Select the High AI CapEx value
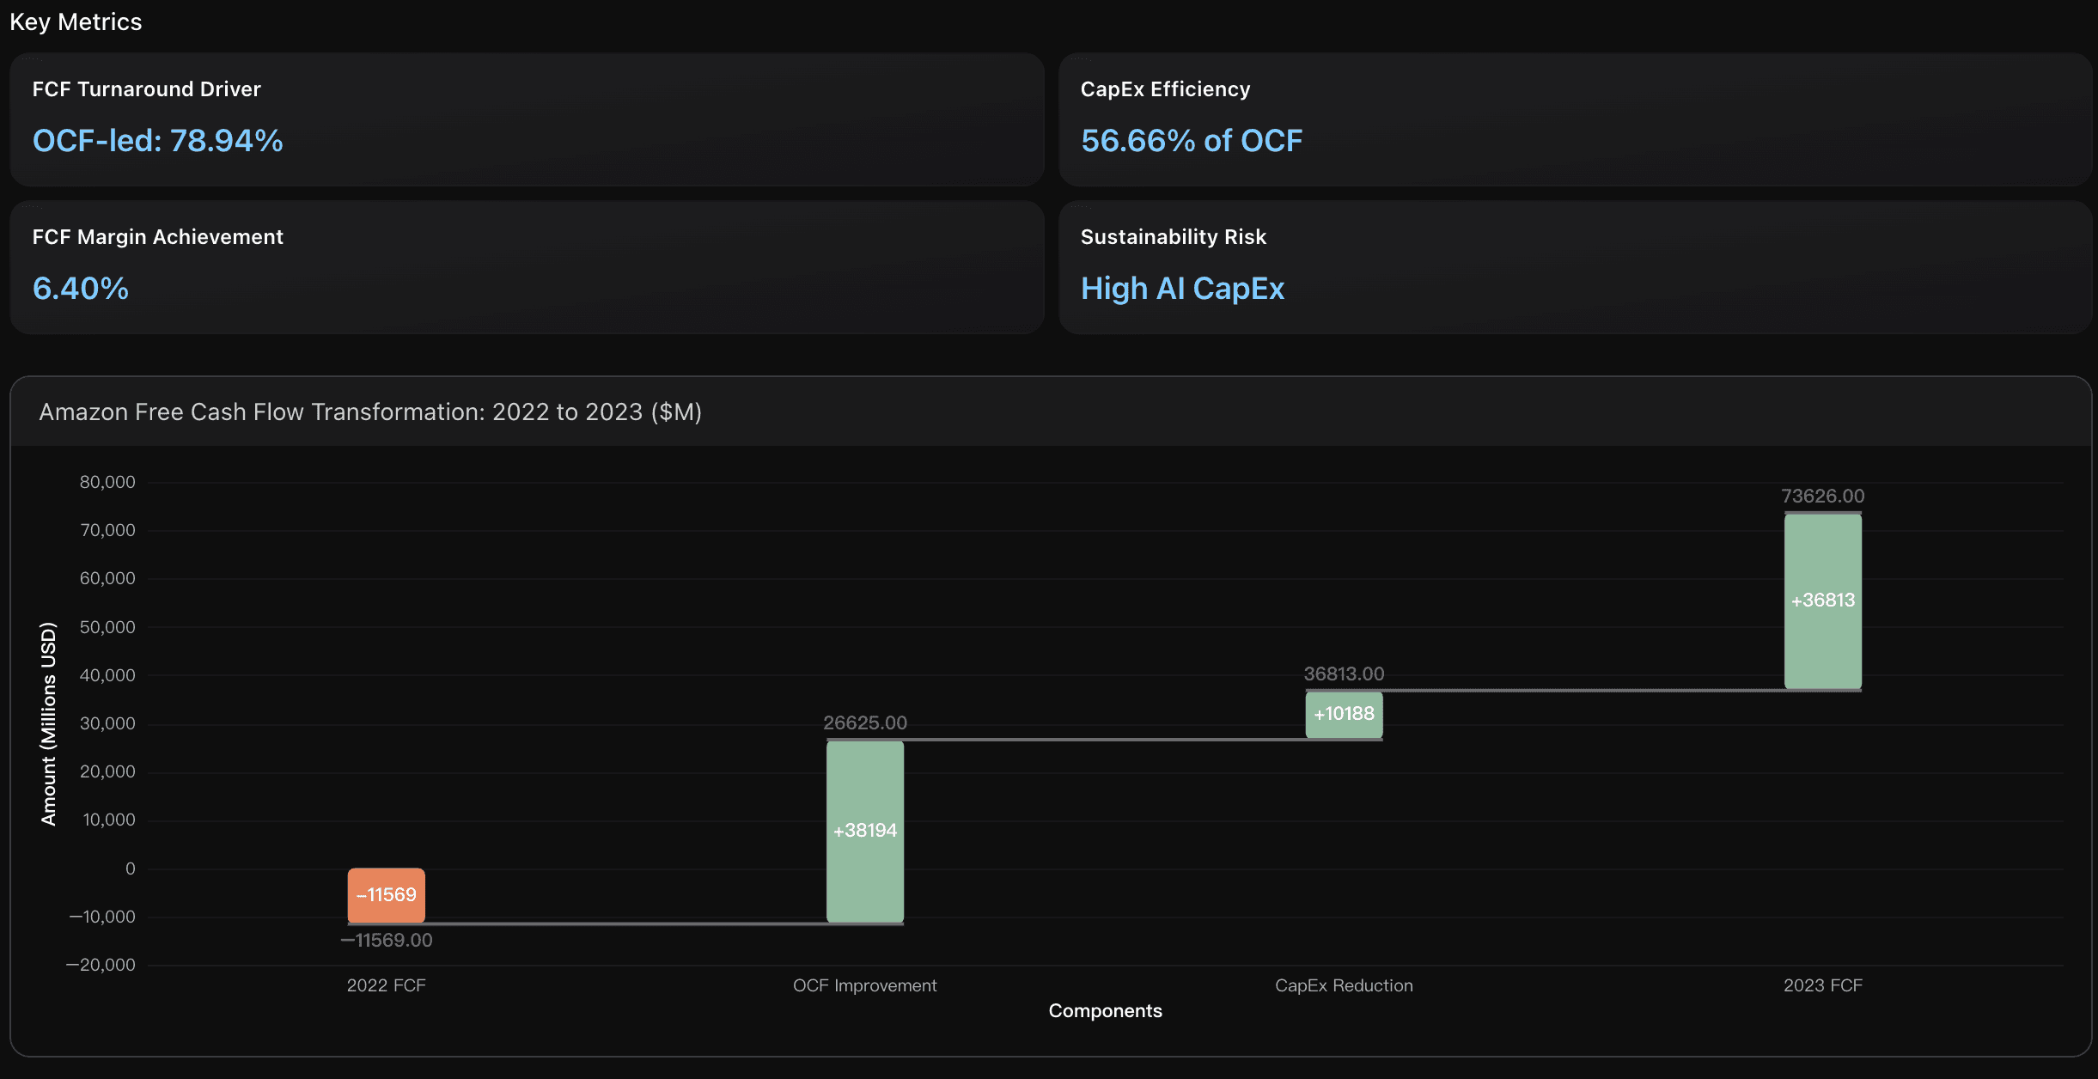The height and width of the screenshot is (1079, 2098). [x=1182, y=289]
